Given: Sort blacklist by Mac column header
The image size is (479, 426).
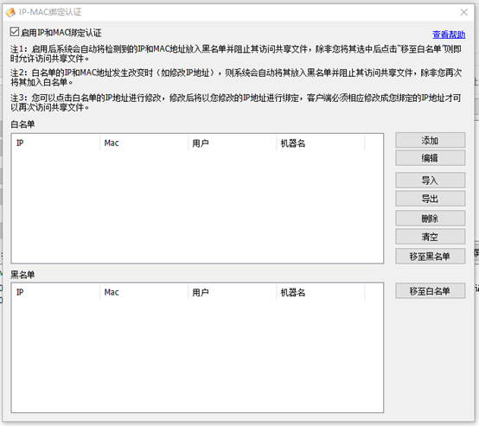Looking at the screenshot, I should pyautogui.click(x=144, y=292).
